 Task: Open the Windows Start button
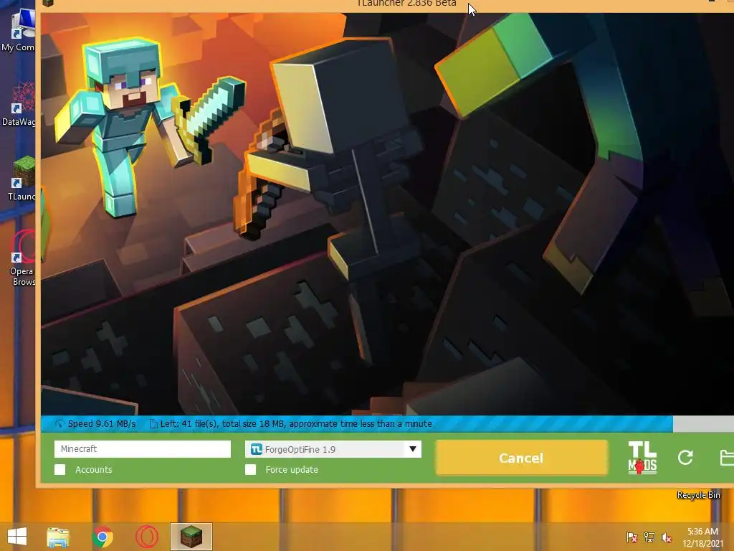pyautogui.click(x=17, y=537)
